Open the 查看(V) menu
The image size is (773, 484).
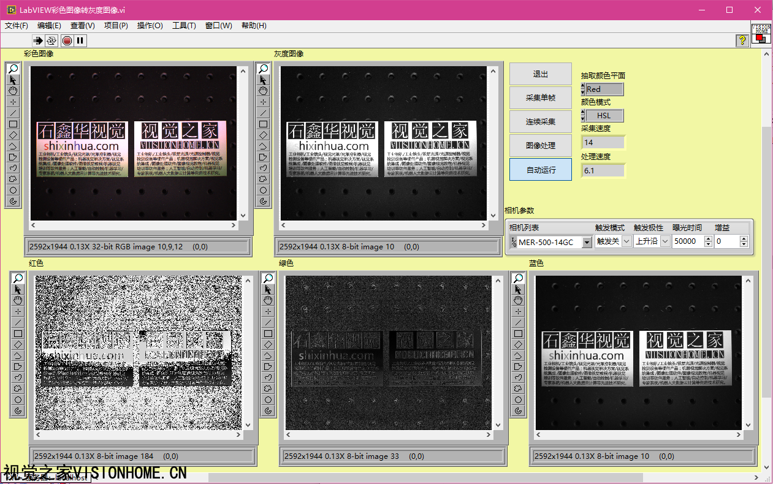click(83, 26)
